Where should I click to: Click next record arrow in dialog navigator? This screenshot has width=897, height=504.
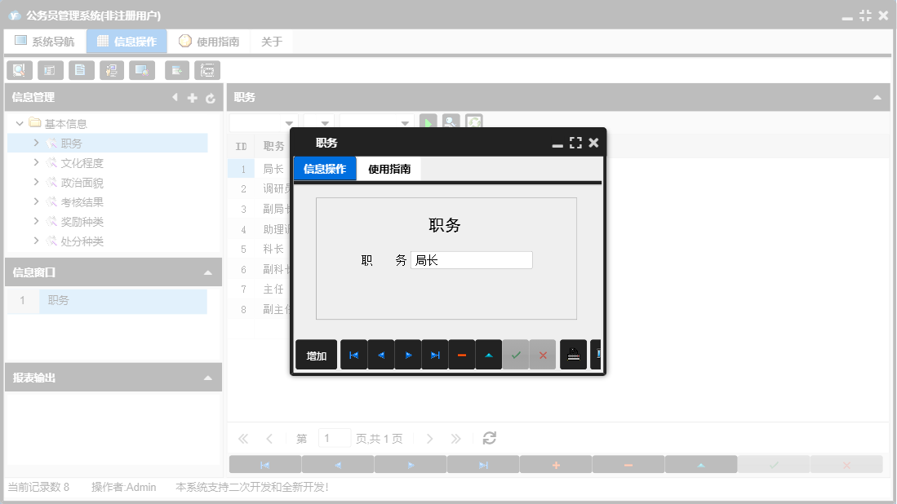[x=407, y=354]
